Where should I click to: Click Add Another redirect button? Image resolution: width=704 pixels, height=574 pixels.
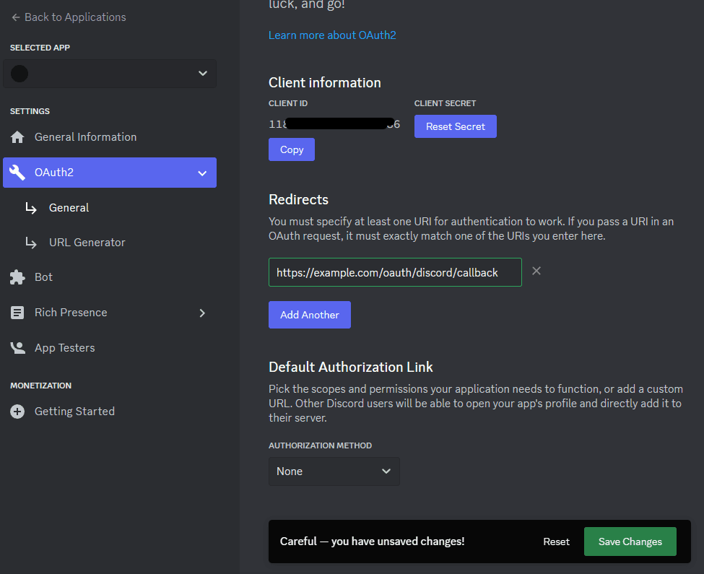[x=309, y=315]
